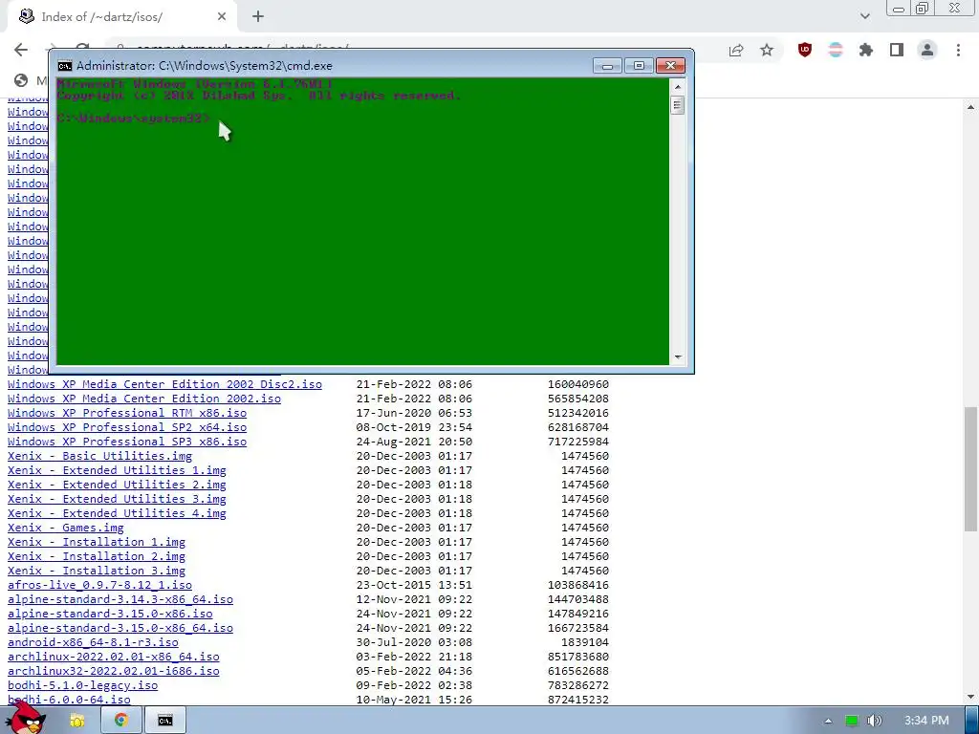Click the browser back arrow

pos(21,50)
